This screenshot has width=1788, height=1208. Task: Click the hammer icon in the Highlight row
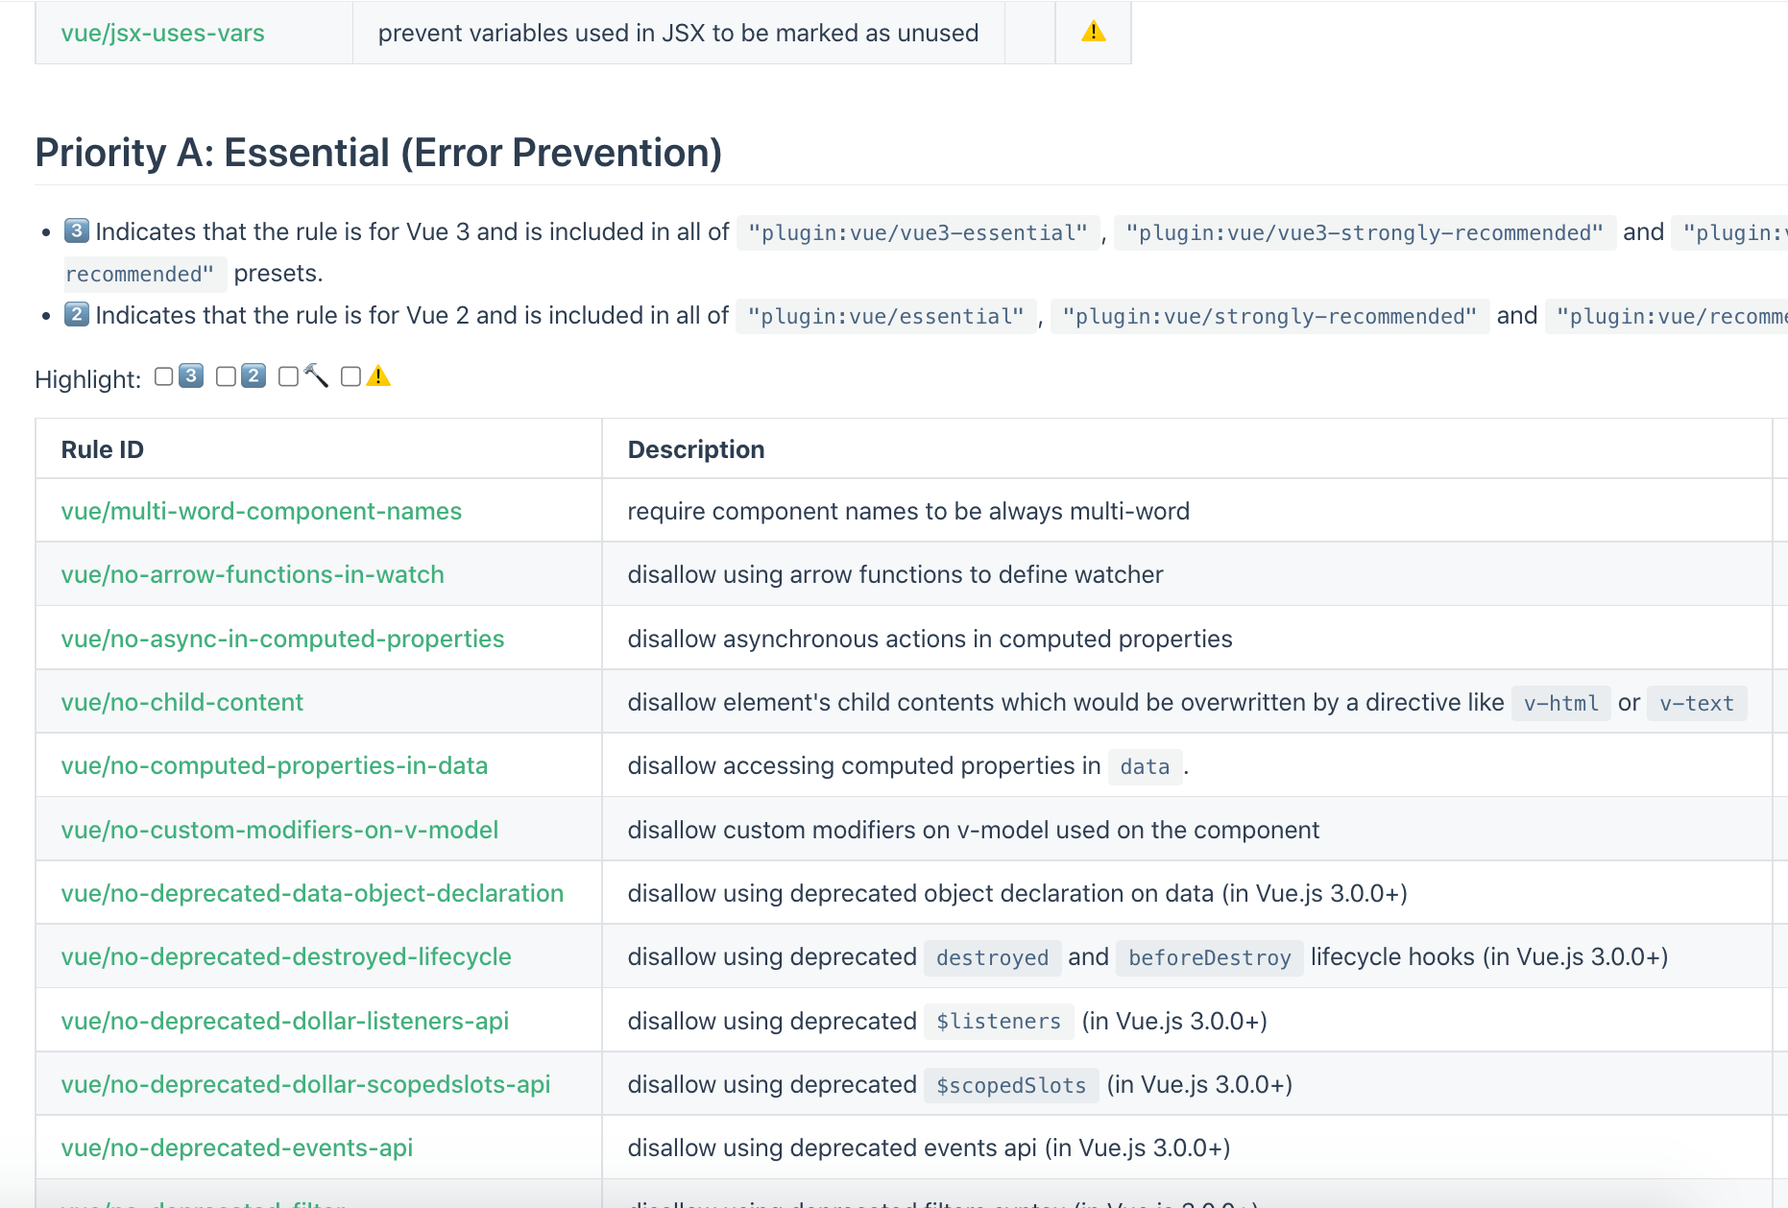316,376
